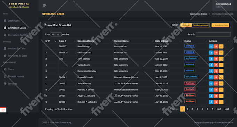
Task: Open yellow action button for Reed Ortega row
Action: coord(221,46)
